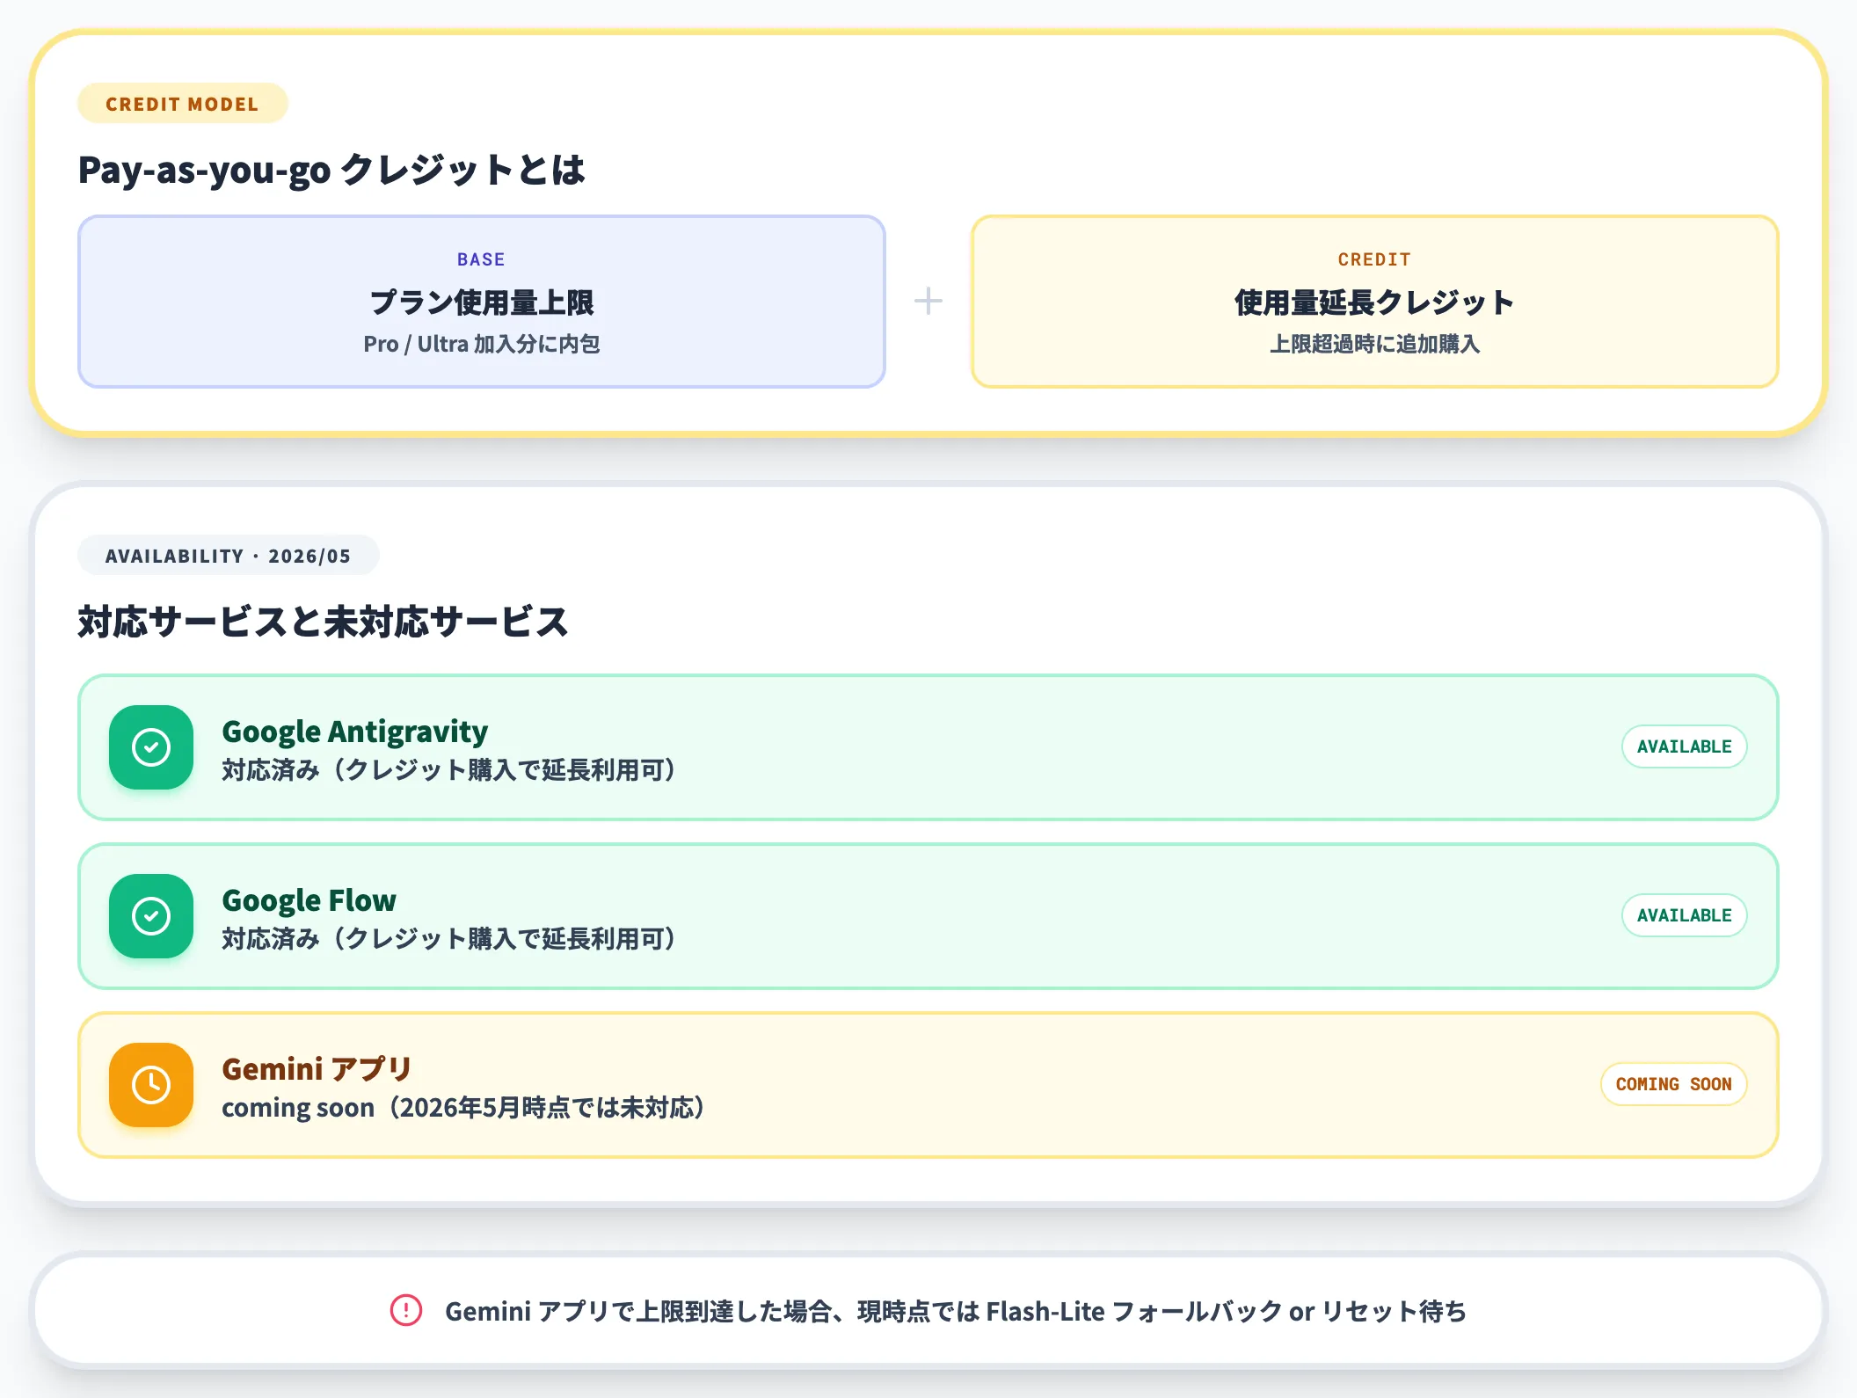Screen dimensions: 1857x1398
Task: Click the 上限超過時に追加購入 text
Action: pos(1375,344)
